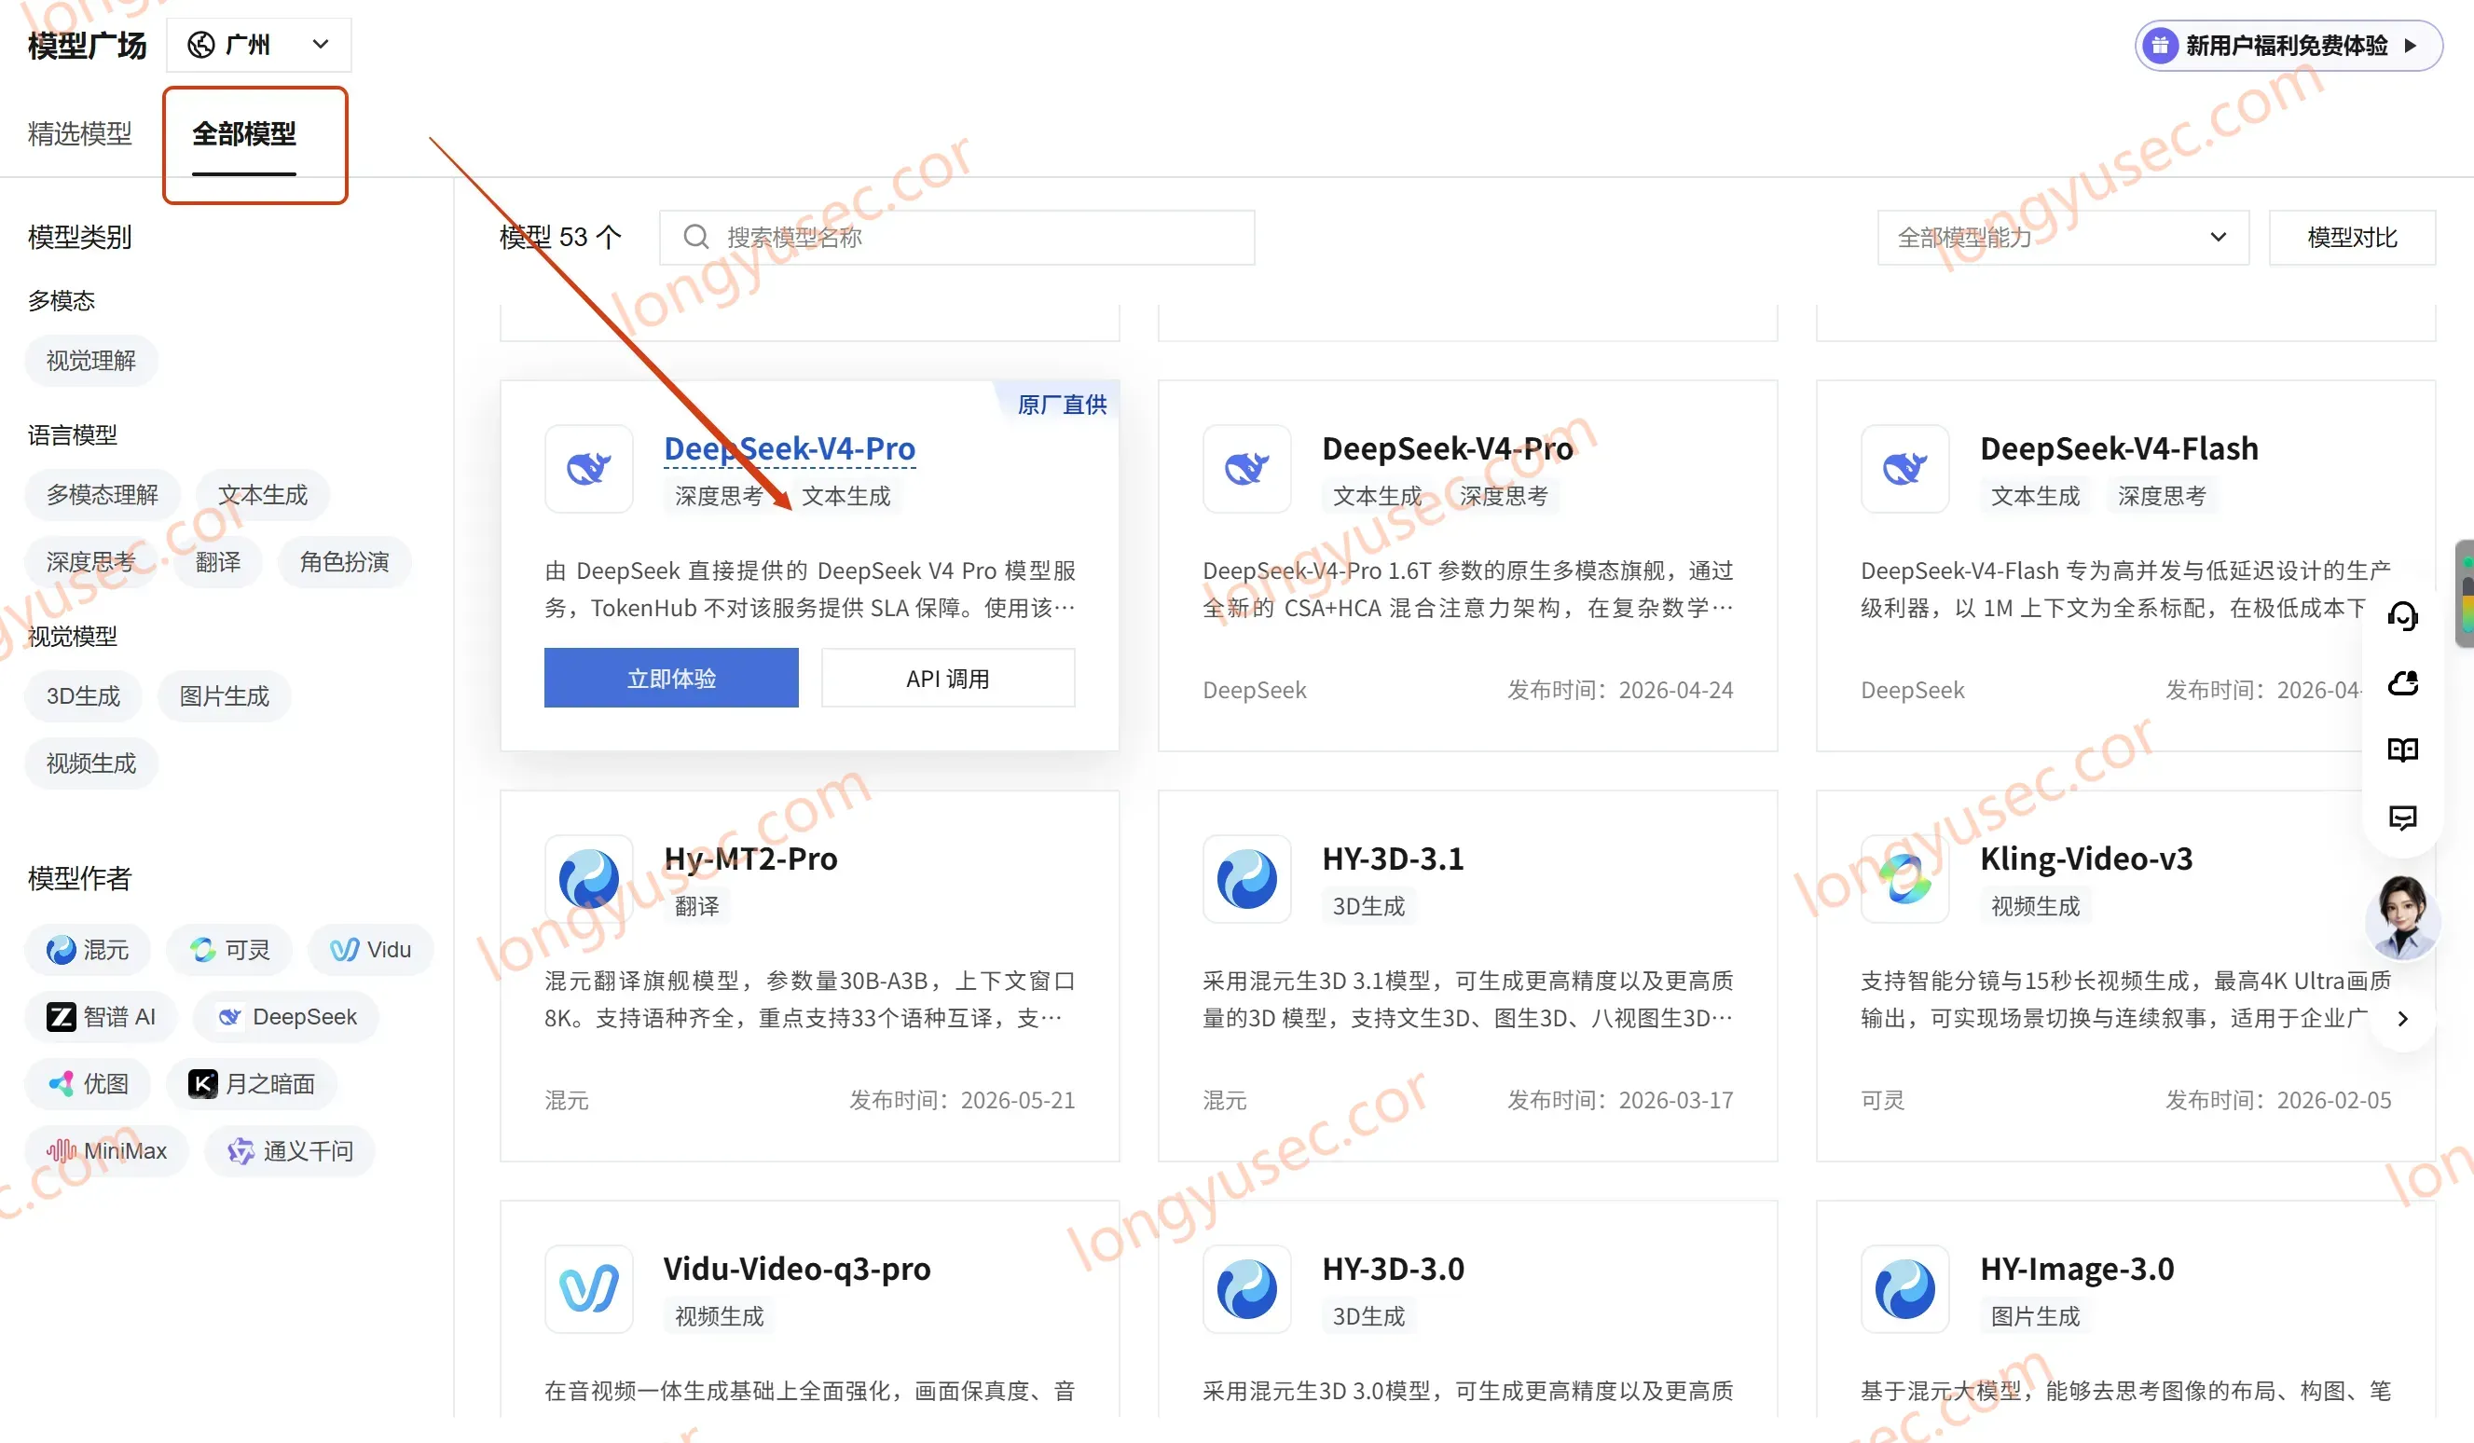Click the Kling-Video-v3 model logo
Screen dimensions: 2474x1443
[x=1904, y=877]
